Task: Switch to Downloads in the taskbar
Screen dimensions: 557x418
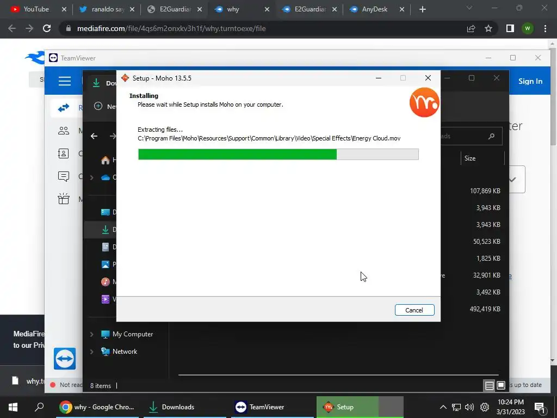Action: (x=185, y=407)
